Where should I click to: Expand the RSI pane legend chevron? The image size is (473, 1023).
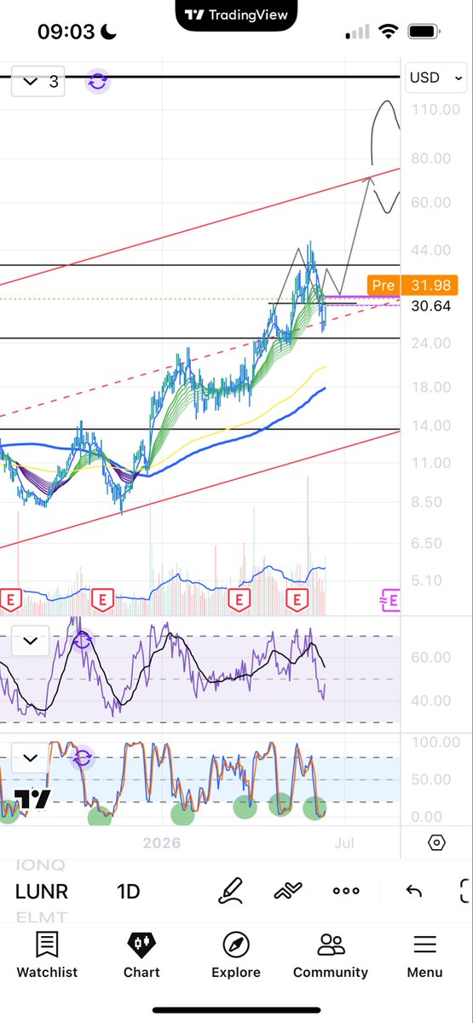click(x=31, y=641)
